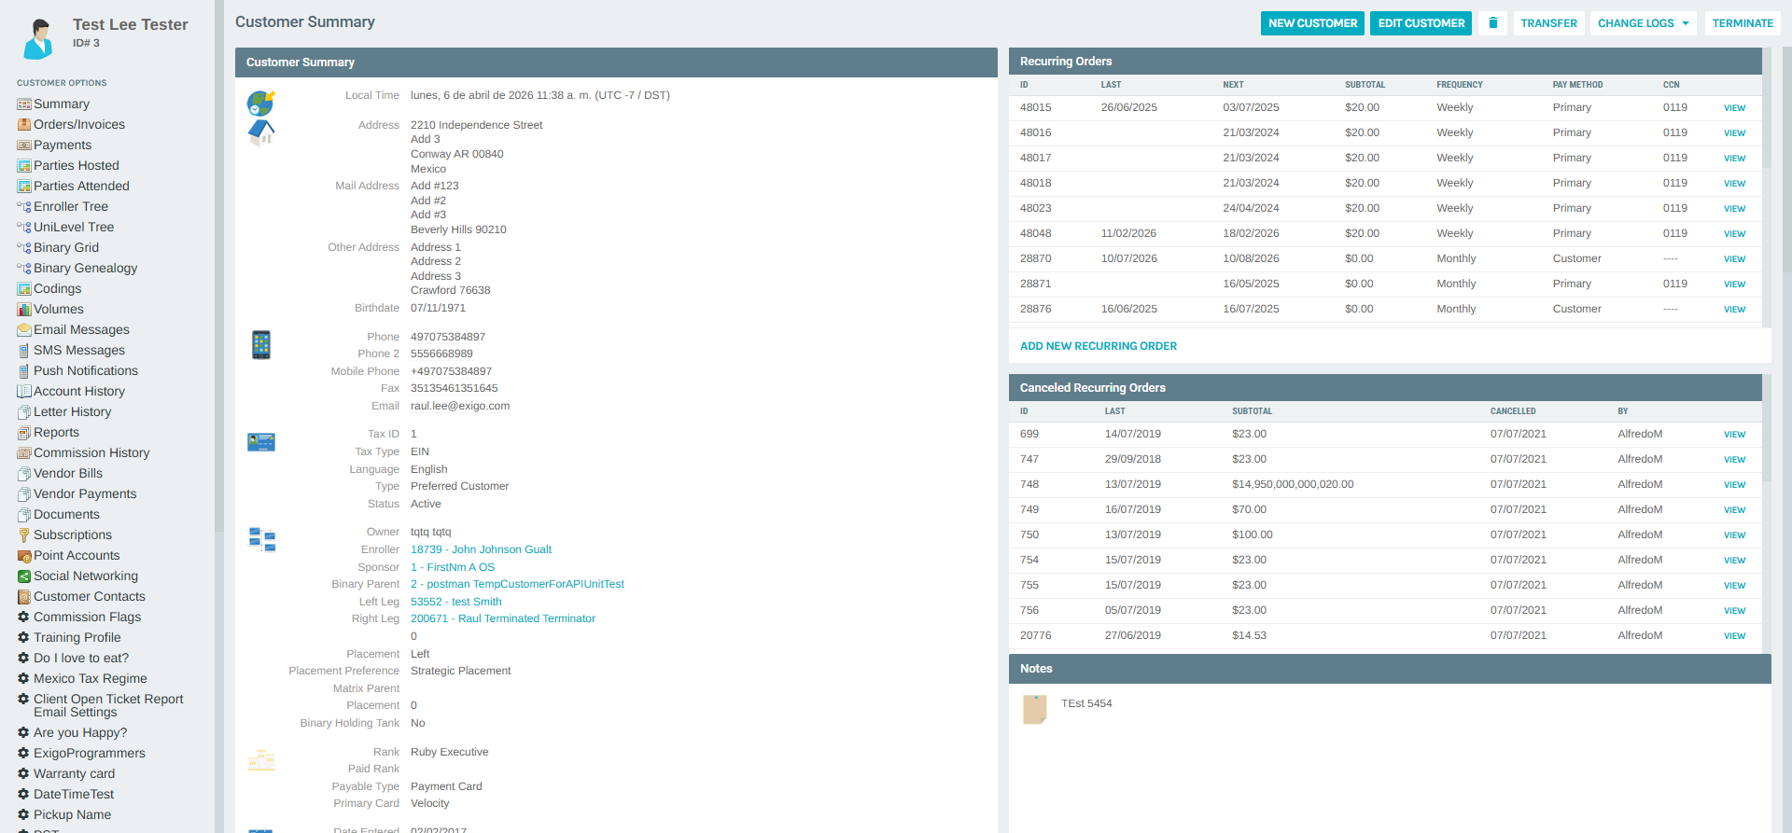The height and width of the screenshot is (833, 1792).
Task: Open the Summary sidebar icon
Action: point(24,104)
